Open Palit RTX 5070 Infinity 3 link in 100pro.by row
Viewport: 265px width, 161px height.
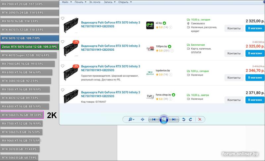111,48
